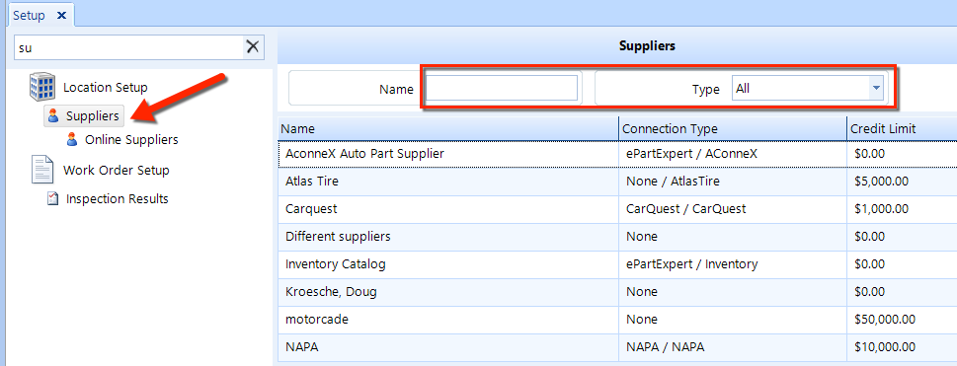Click into the supplier Name filter field

[501, 89]
